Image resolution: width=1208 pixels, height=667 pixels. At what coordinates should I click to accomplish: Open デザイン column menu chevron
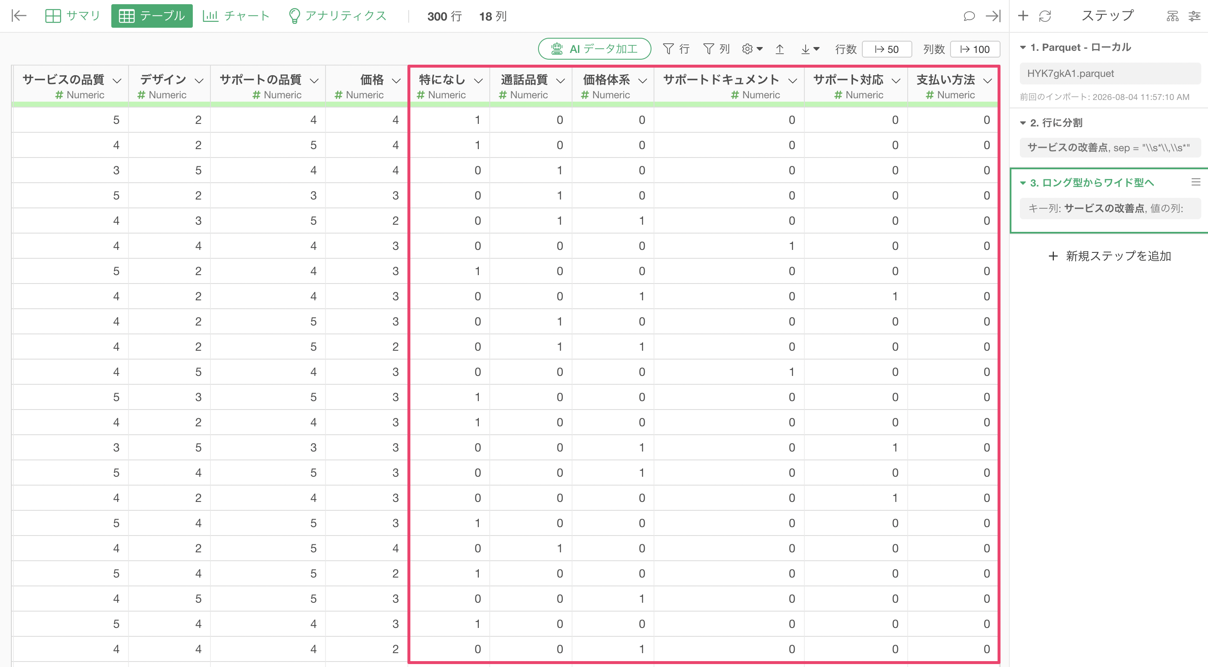[x=199, y=81]
